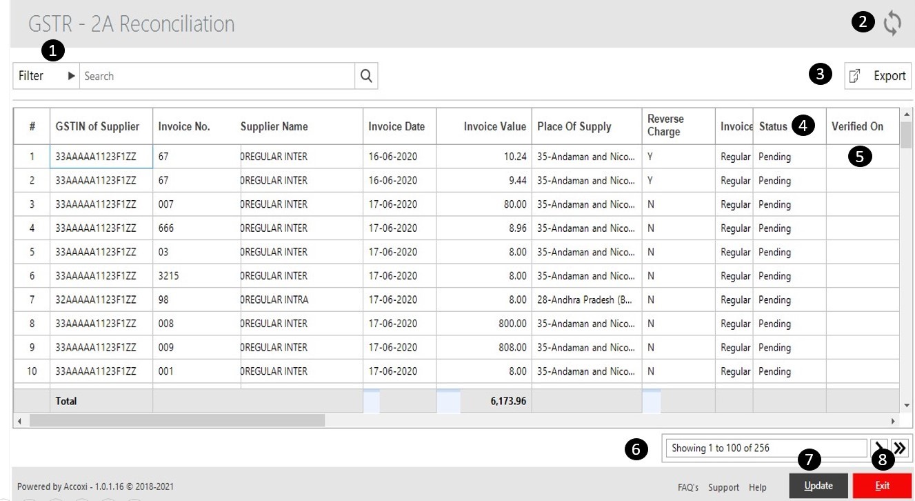Viewport: 915px width, 501px height.
Task: Open the FAQ's link
Action: tap(687, 487)
